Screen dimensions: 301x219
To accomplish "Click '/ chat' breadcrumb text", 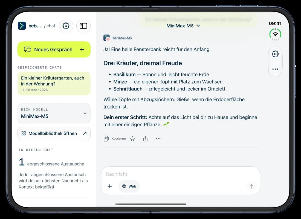I will [50, 26].
